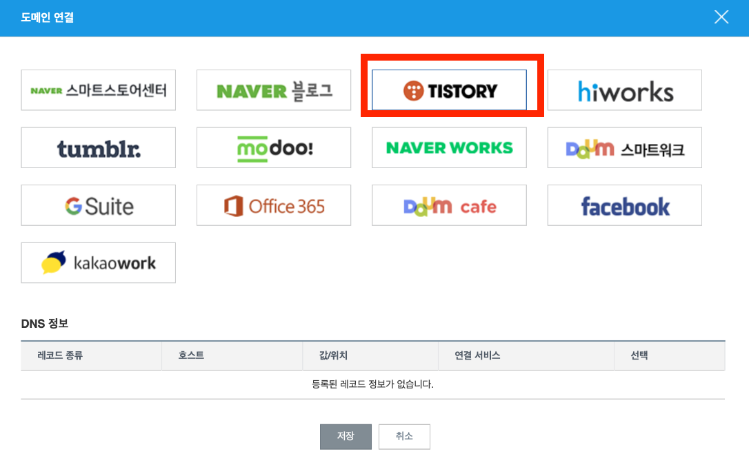This screenshot has height=467, width=749.
Task: Click the DNS 정보 section heading
Action: [x=45, y=324]
